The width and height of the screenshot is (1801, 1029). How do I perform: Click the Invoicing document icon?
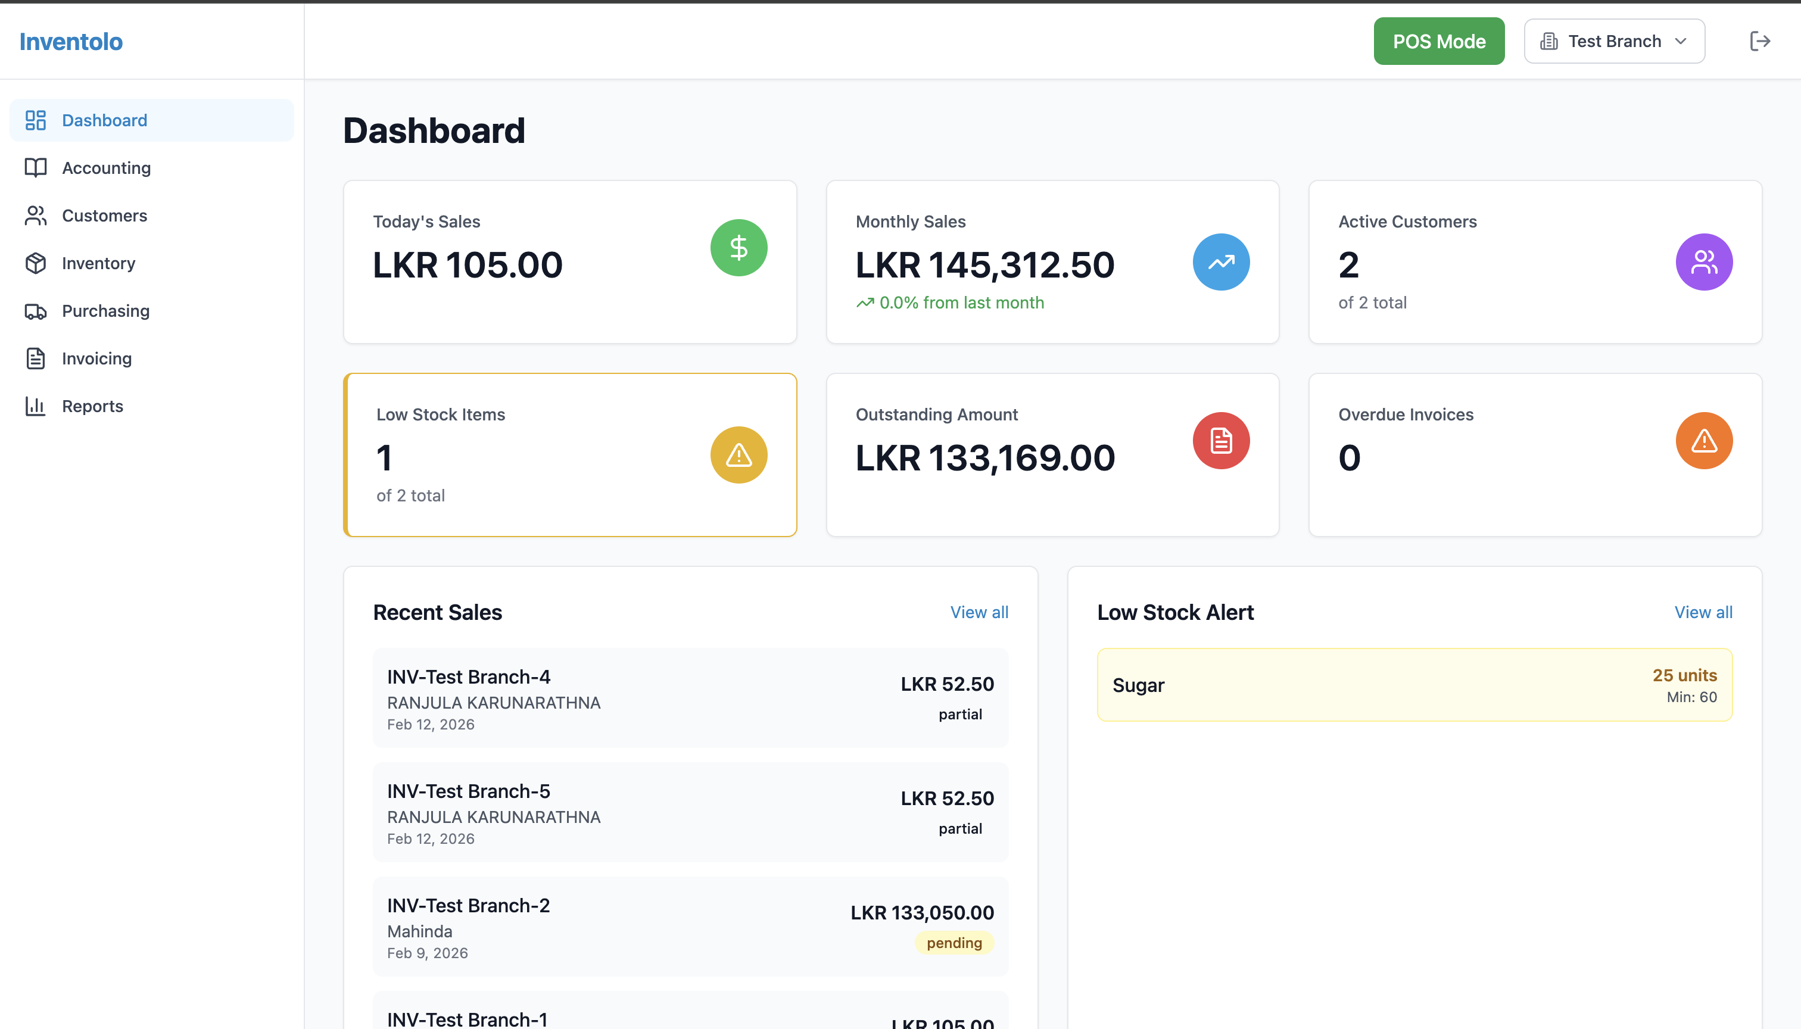[x=35, y=358]
